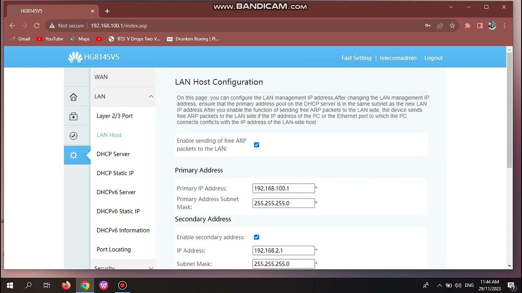Click the Not secure warning icon
522x293 pixels.
pos(52,26)
